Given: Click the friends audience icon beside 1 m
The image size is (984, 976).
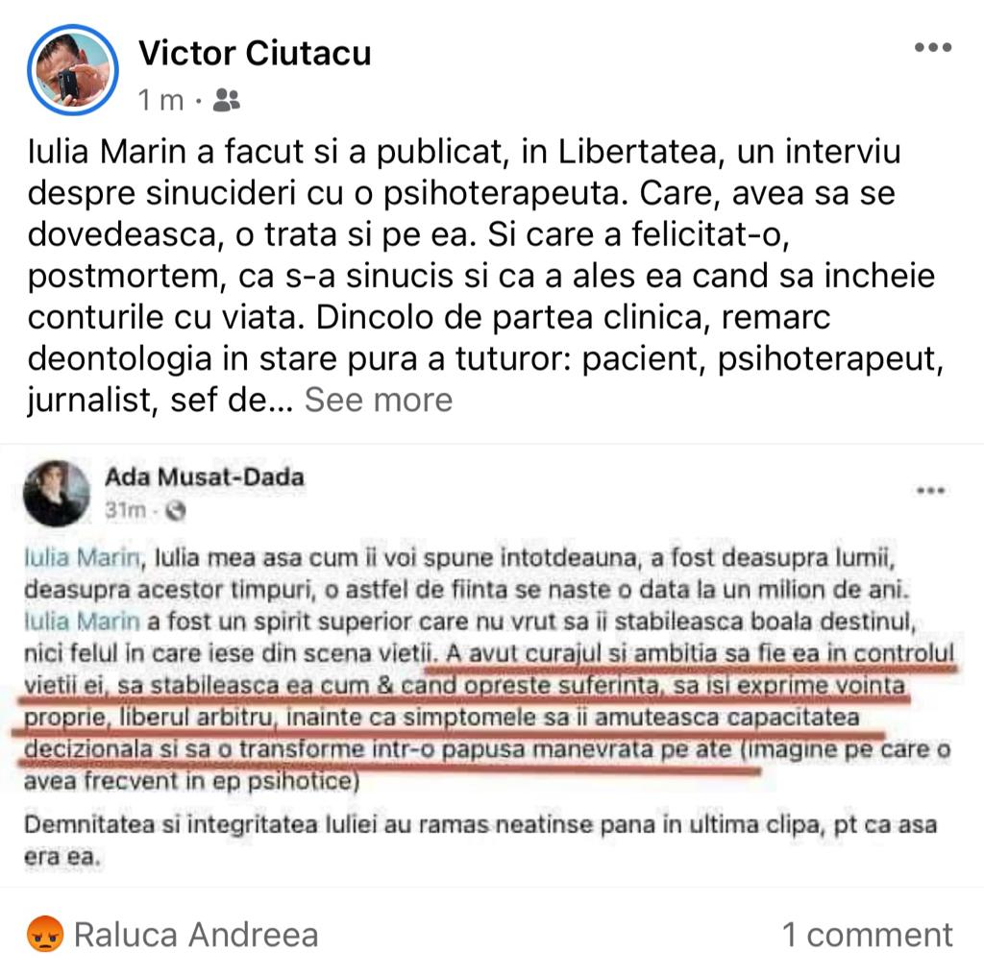Looking at the screenshot, I should 227,100.
